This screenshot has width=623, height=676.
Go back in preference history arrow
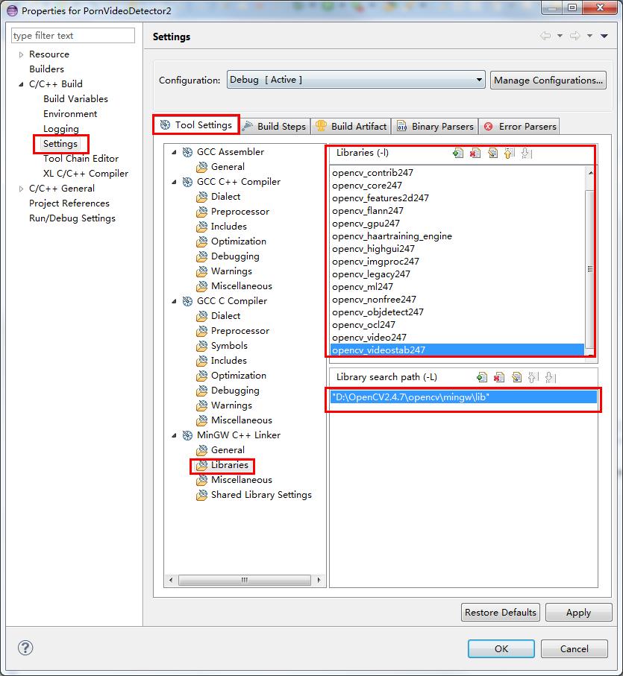point(545,36)
